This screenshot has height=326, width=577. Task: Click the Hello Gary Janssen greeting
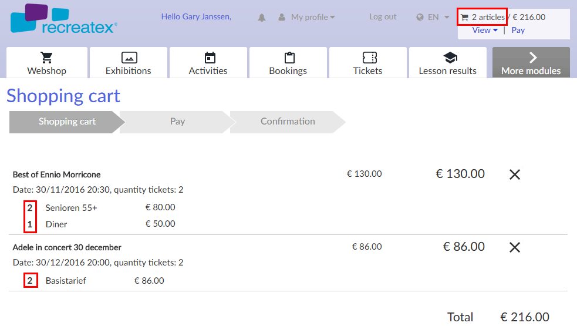[196, 17]
